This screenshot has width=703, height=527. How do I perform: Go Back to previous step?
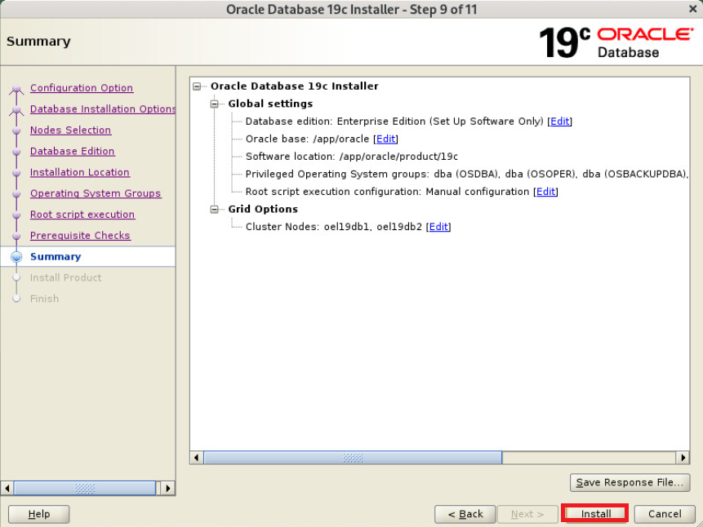click(465, 514)
